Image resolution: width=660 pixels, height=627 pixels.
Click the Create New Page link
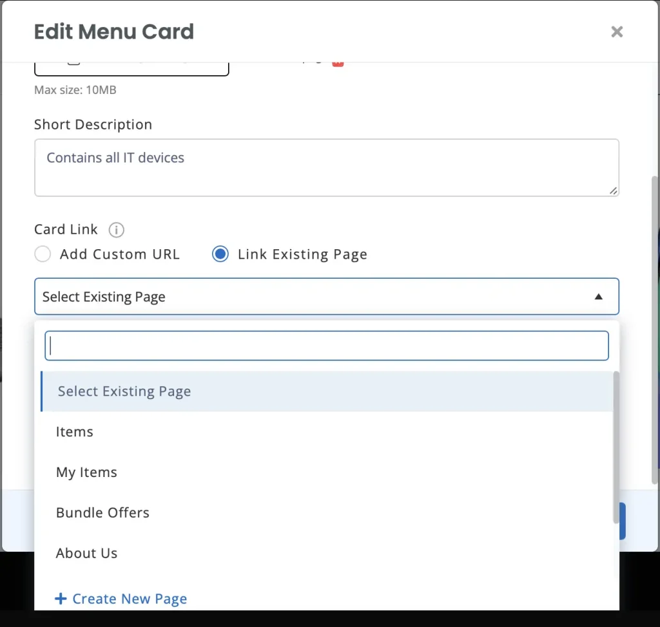point(121,599)
